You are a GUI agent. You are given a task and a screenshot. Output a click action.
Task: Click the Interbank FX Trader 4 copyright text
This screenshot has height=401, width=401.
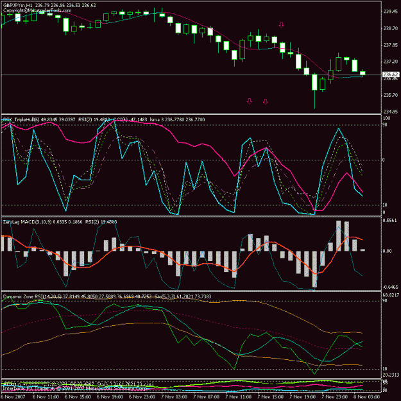75,388
